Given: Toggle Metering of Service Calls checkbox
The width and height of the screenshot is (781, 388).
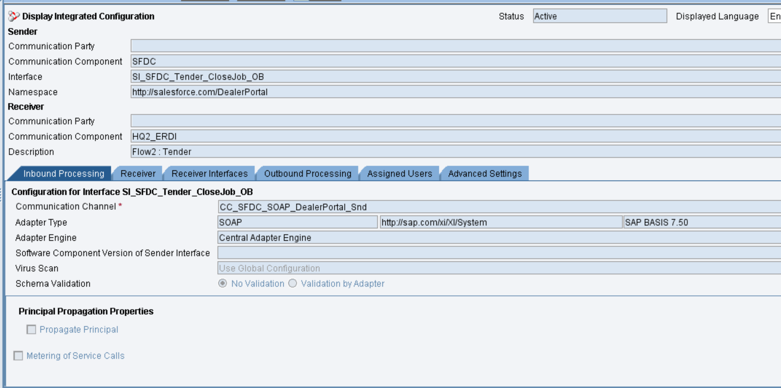Looking at the screenshot, I should tap(18, 356).
